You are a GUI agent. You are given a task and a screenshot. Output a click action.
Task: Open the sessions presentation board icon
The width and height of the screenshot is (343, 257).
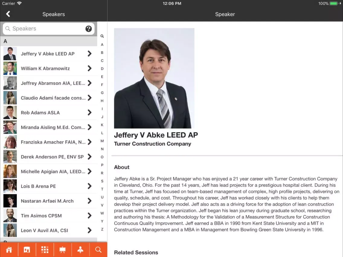(x=63, y=249)
